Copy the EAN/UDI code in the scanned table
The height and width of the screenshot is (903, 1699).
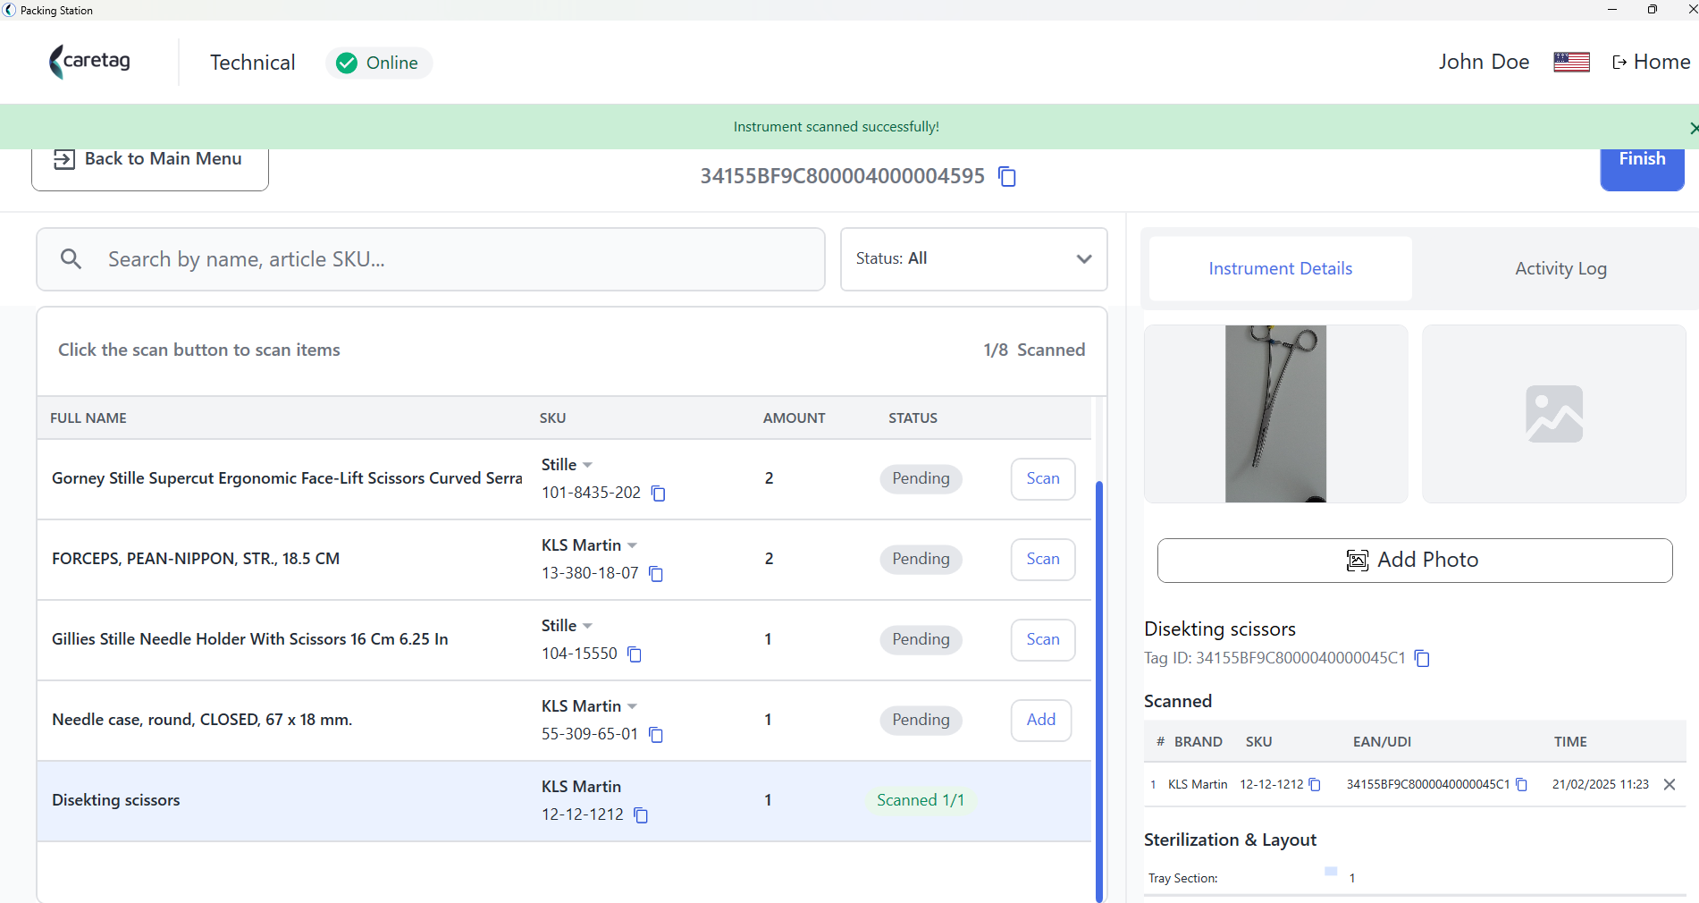click(1521, 785)
